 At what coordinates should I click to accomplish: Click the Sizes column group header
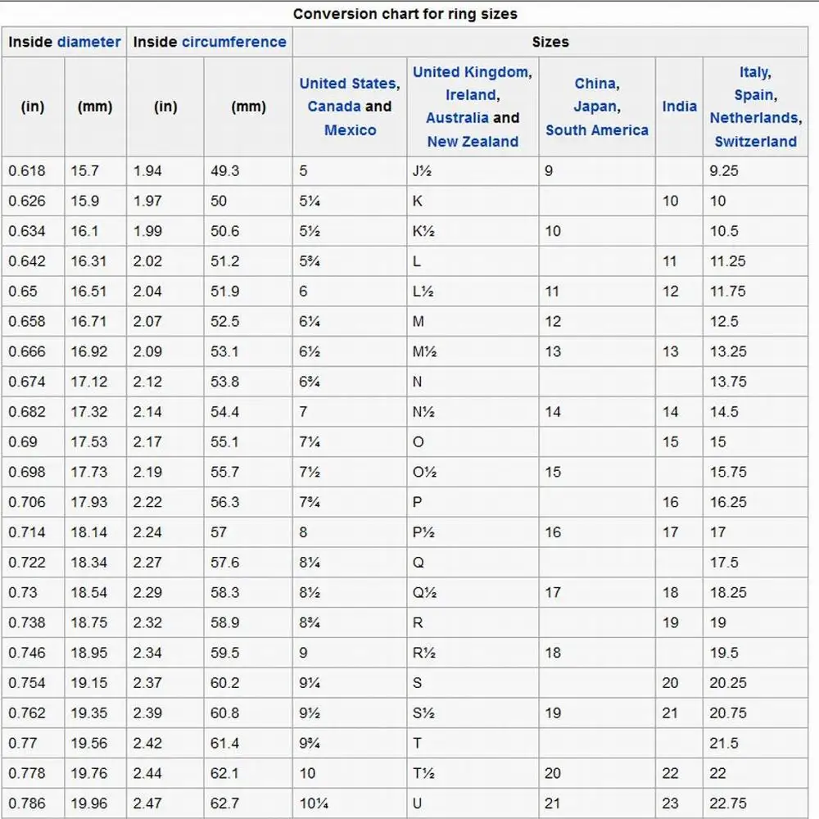(x=550, y=42)
